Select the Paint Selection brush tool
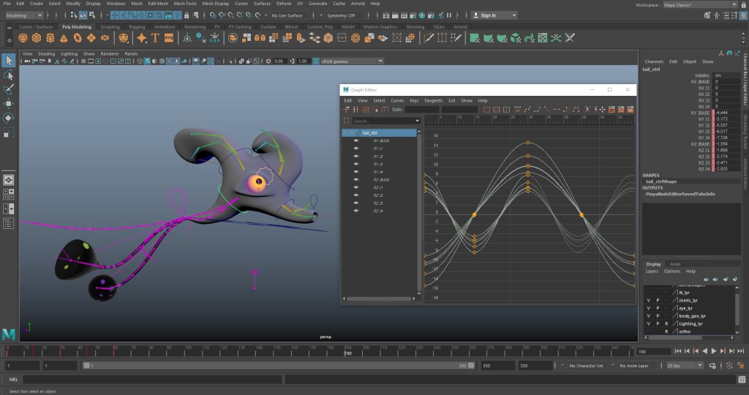Viewport: 749px width, 395px height. pos(8,89)
